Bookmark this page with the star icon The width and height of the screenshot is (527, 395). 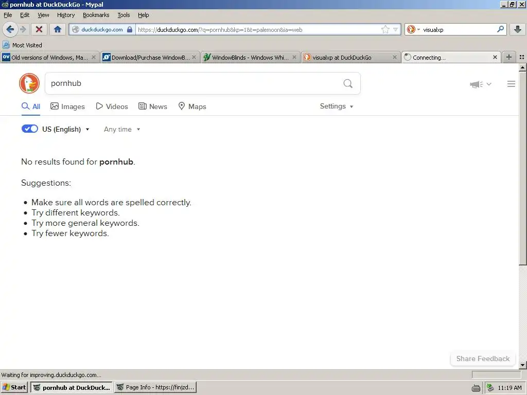pos(385,29)
